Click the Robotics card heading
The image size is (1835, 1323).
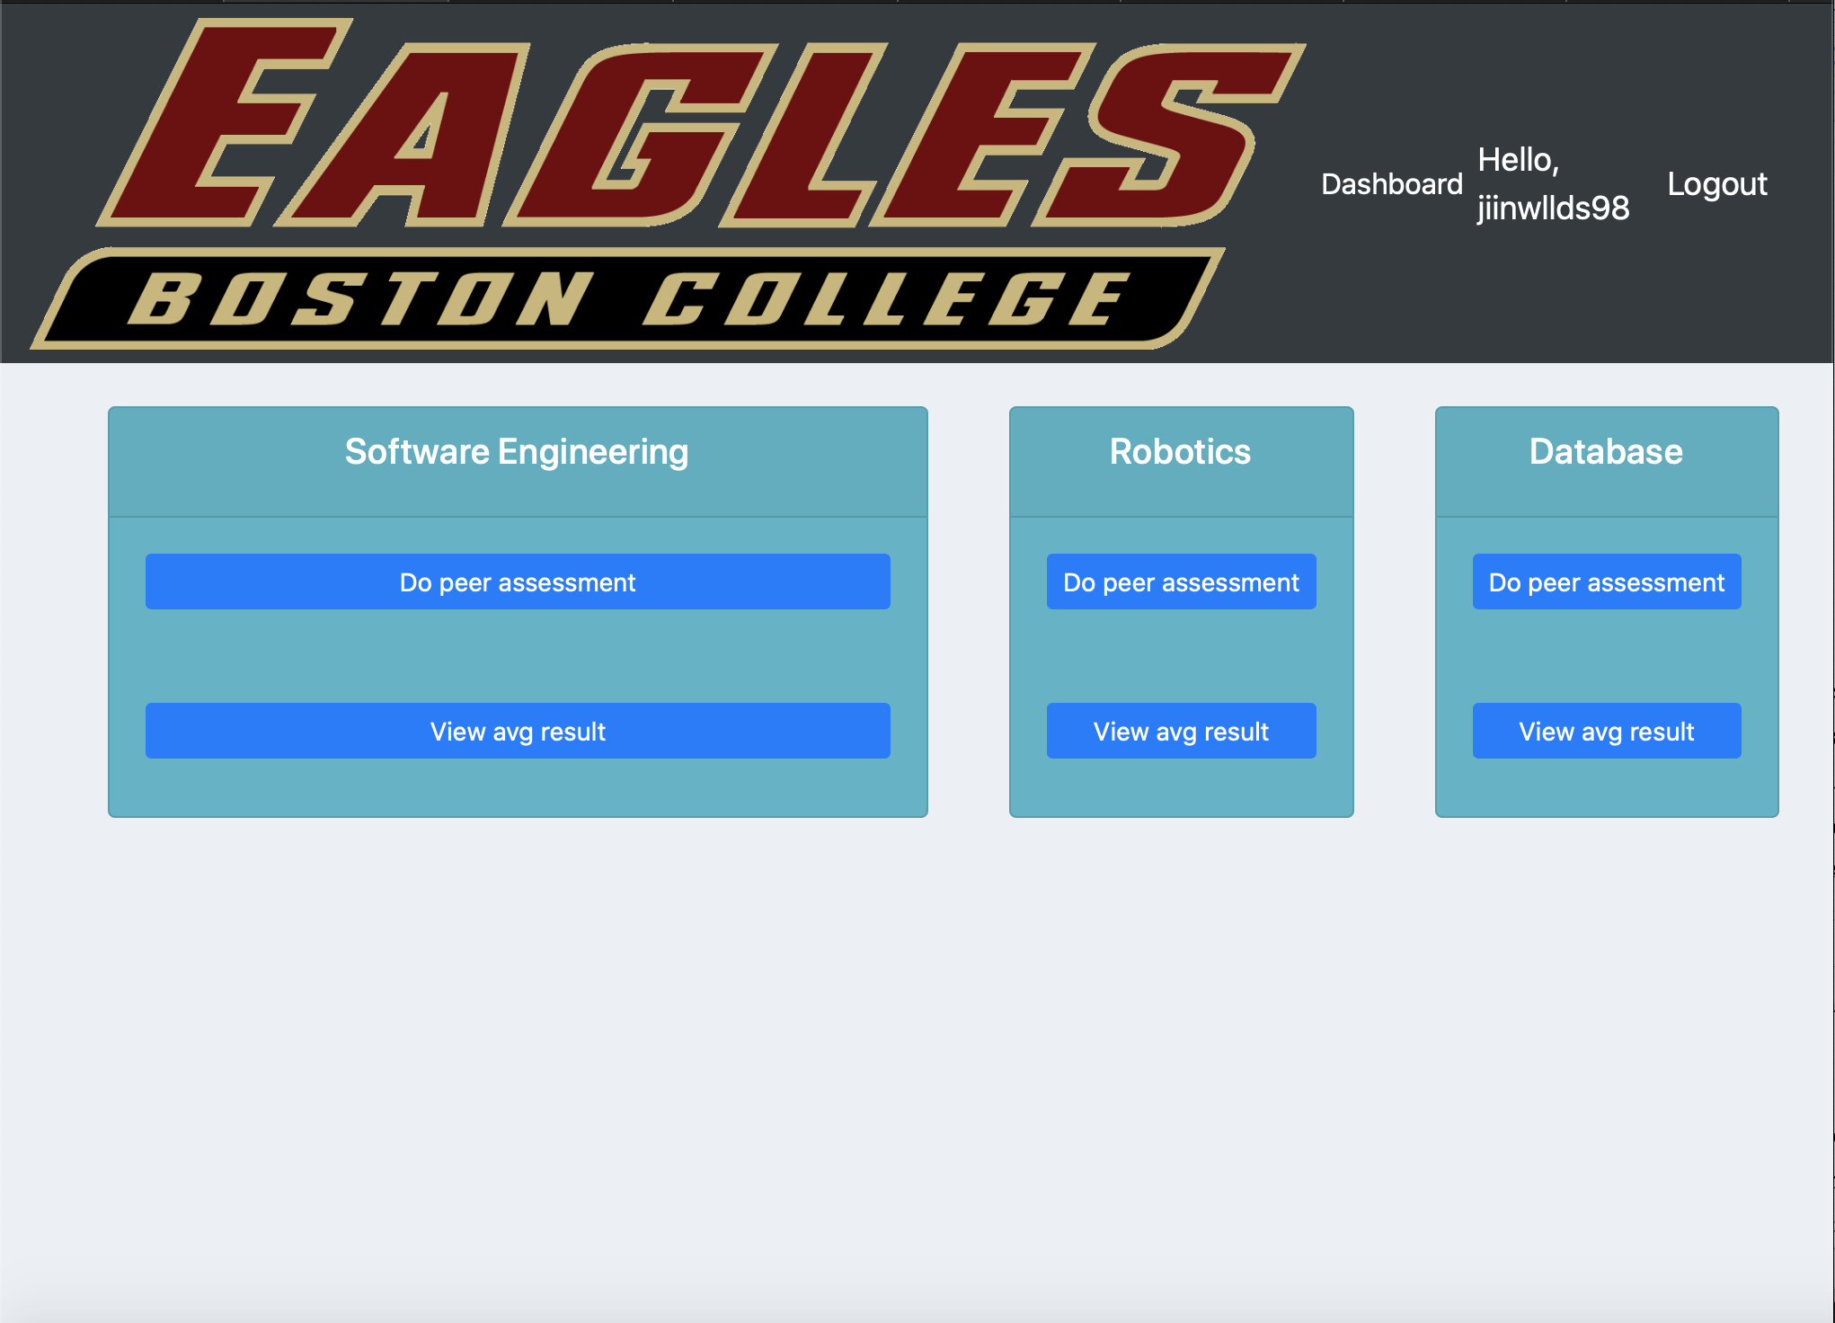pyautogui.click(x=1180, y=452)
